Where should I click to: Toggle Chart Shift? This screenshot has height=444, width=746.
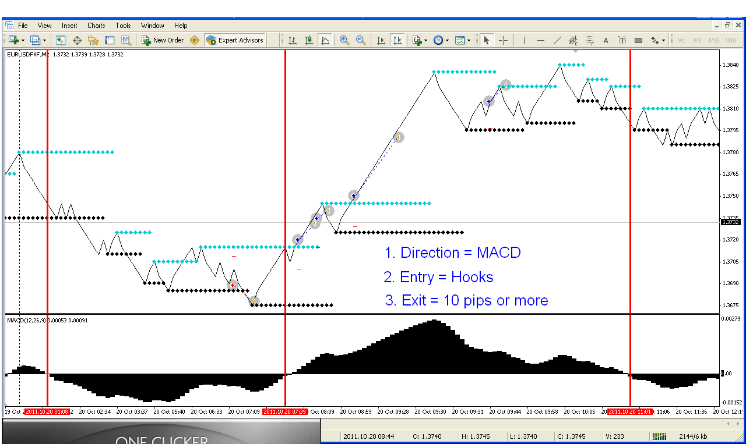tap(397, 40)
